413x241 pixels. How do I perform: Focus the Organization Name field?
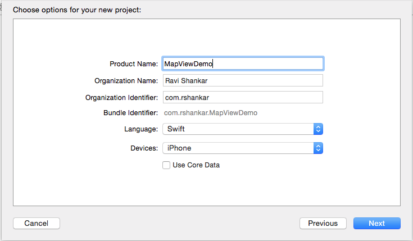point(243,80)
